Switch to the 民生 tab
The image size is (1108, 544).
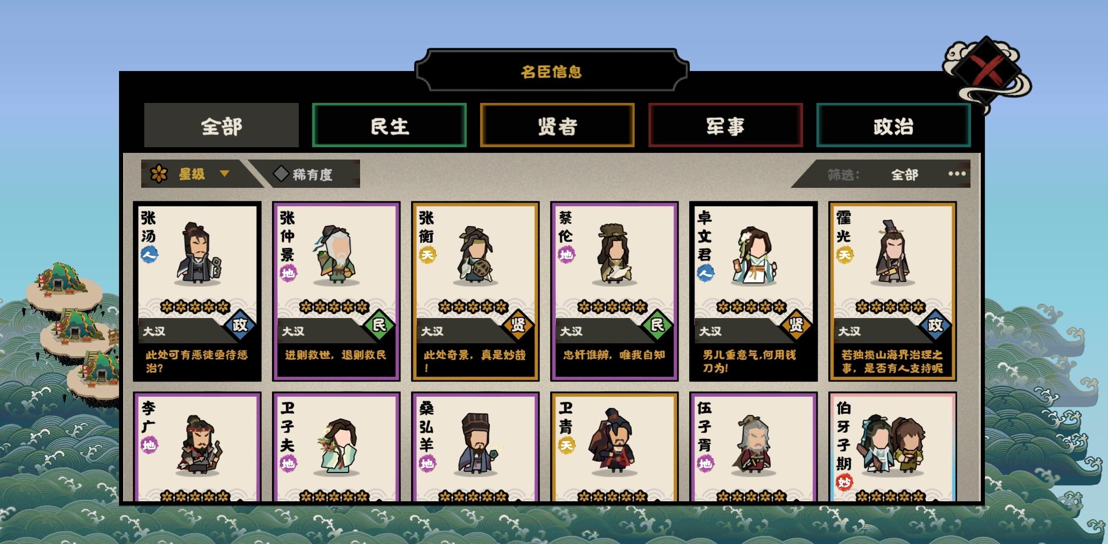coord(389,126)
